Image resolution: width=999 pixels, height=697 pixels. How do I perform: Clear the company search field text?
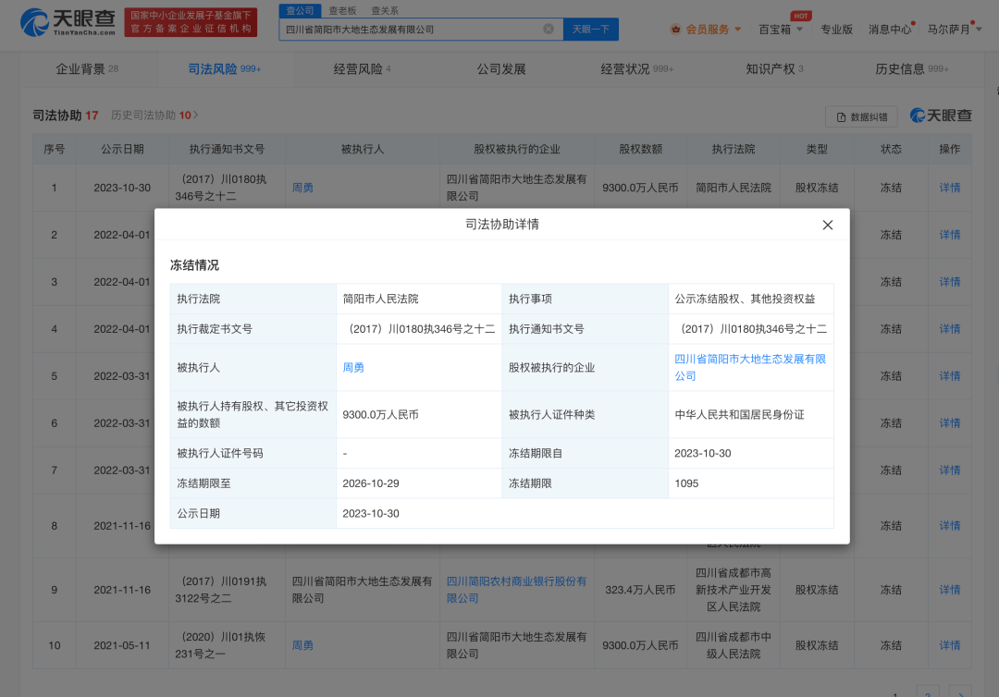pos(548,29)
